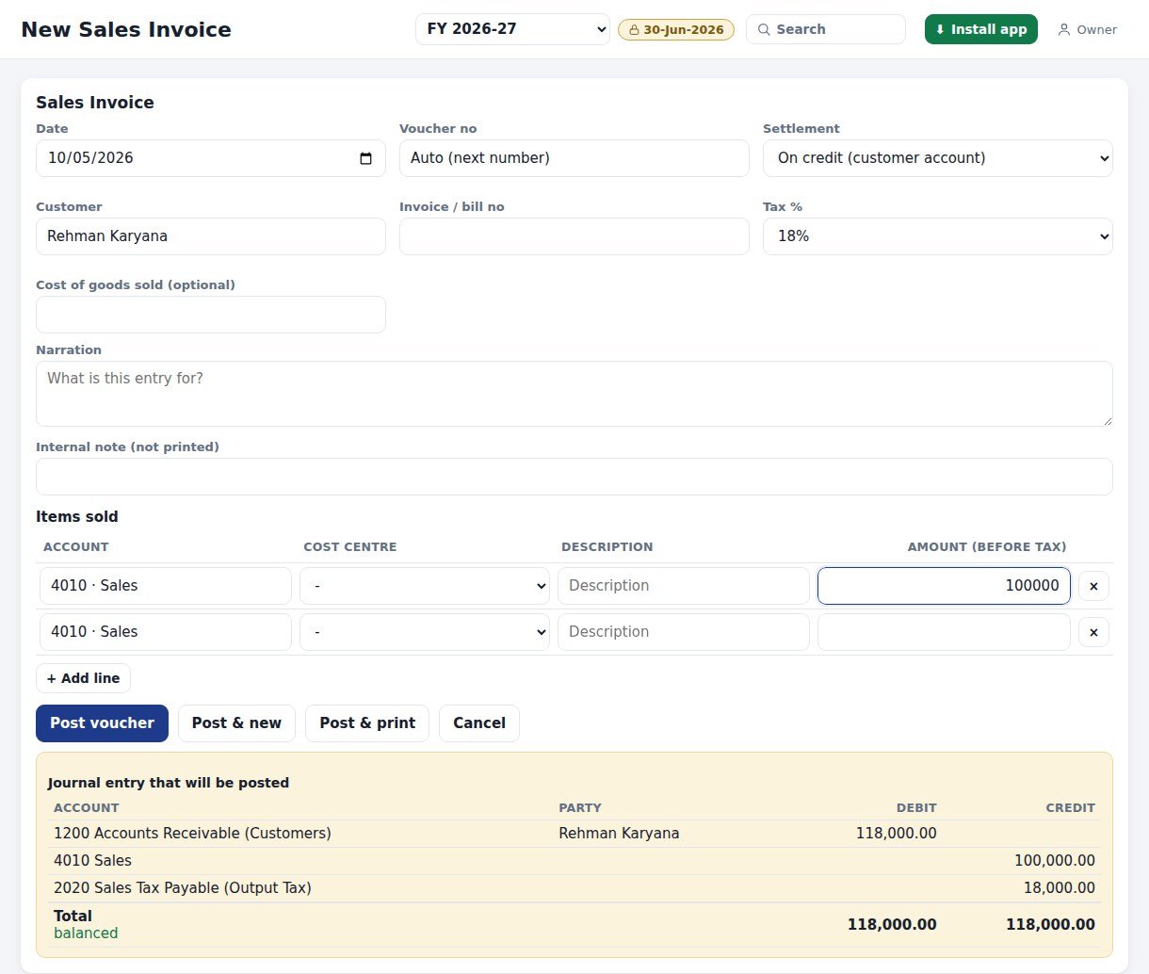Click the Owner label in header
The image size is (1149, 974).
[1097, 30]
